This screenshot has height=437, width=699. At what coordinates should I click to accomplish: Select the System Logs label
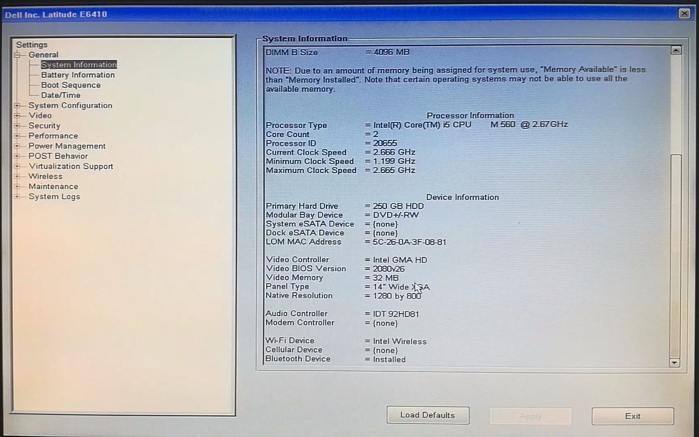[x=54, y=197]
